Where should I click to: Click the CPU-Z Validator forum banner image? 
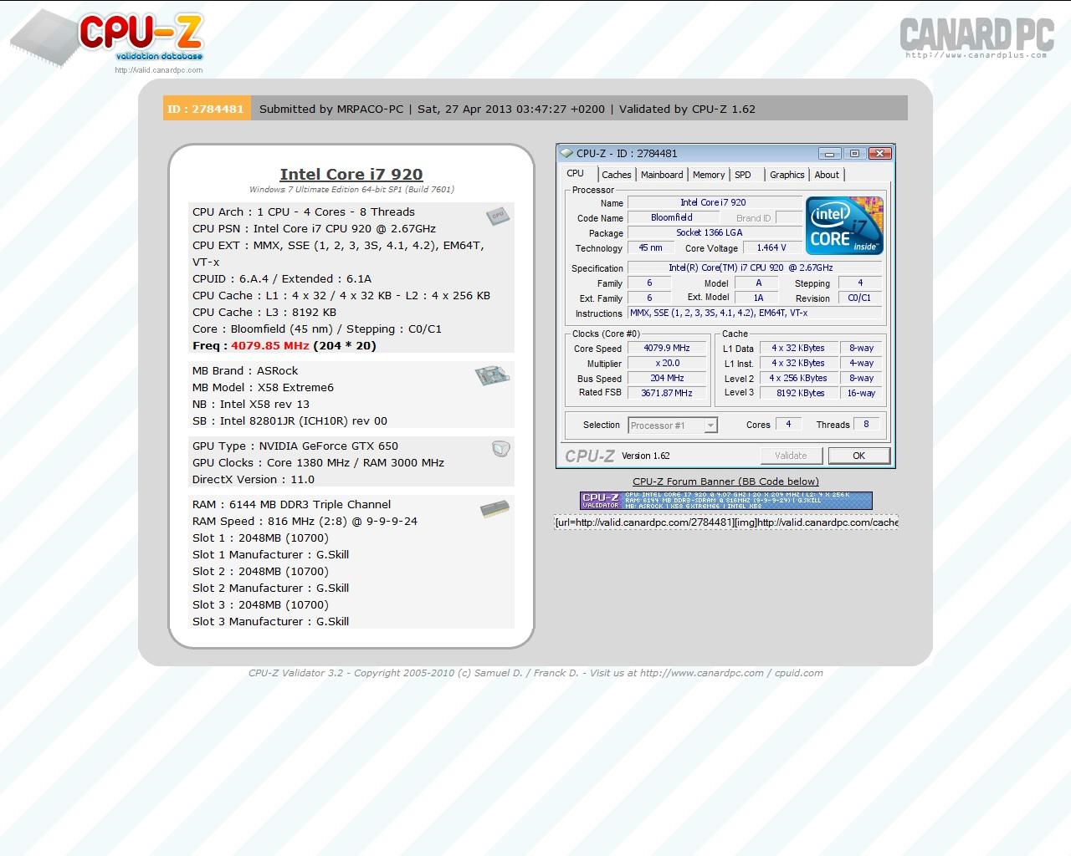click(x=726, y=501)
